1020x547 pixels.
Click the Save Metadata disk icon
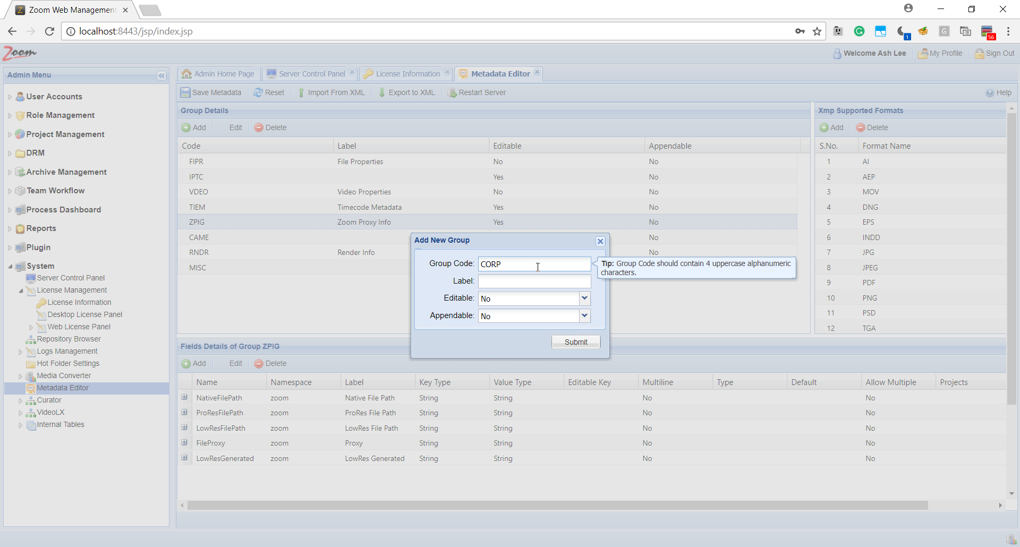point(185,92)
